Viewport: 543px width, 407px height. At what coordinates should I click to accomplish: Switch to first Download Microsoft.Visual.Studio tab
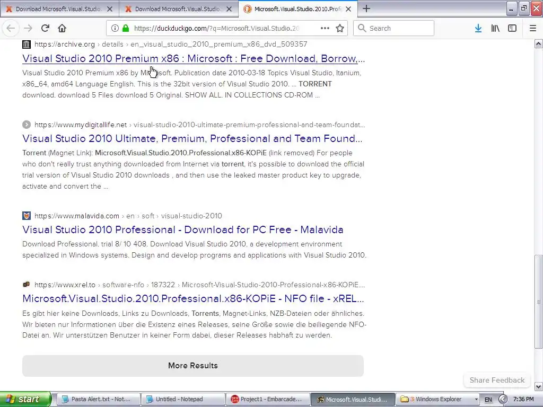pyautogui.click(x=59, y=9)
